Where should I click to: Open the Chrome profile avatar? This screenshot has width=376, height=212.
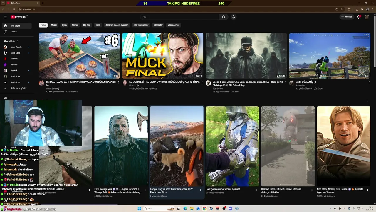(x=367, y=9)
